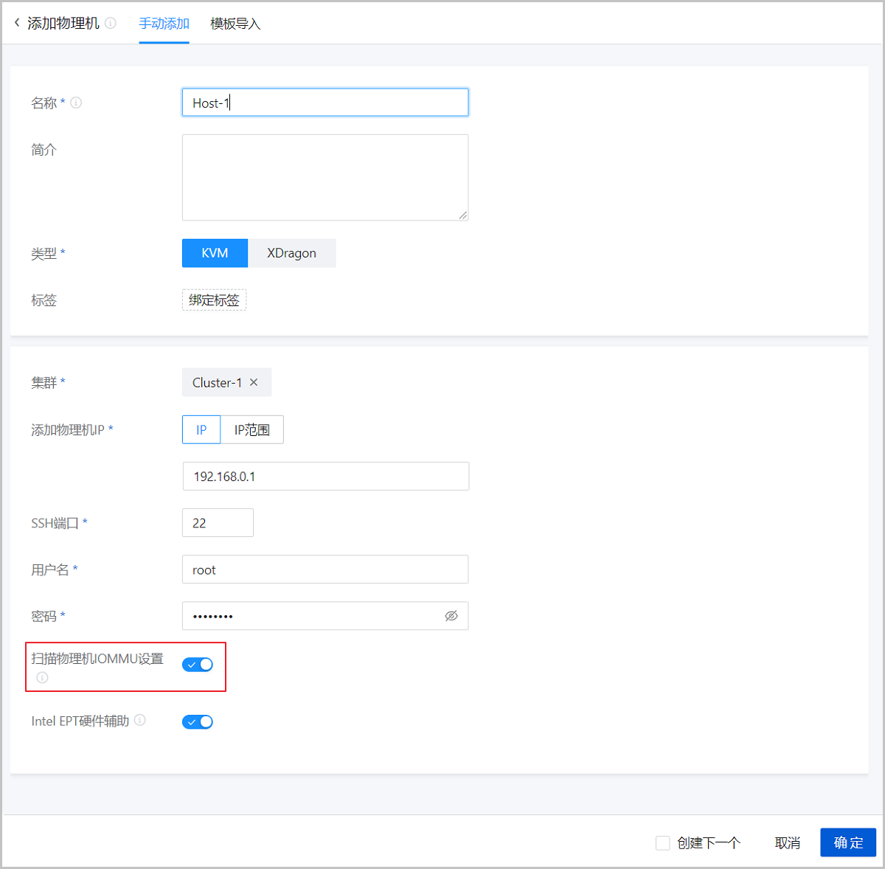The width and height of the screenshot is (885, 869).
Task: Check the 创建下一个 checkbox
Action: click(x=662, y=842)
